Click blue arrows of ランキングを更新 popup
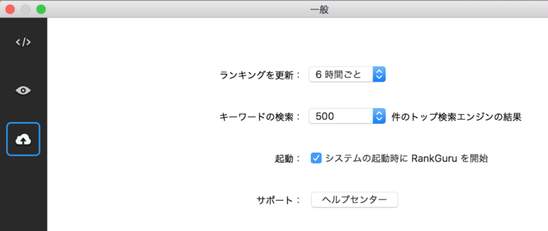The height and width of the screenshot is (231, 548). click(x=379, y=75)
